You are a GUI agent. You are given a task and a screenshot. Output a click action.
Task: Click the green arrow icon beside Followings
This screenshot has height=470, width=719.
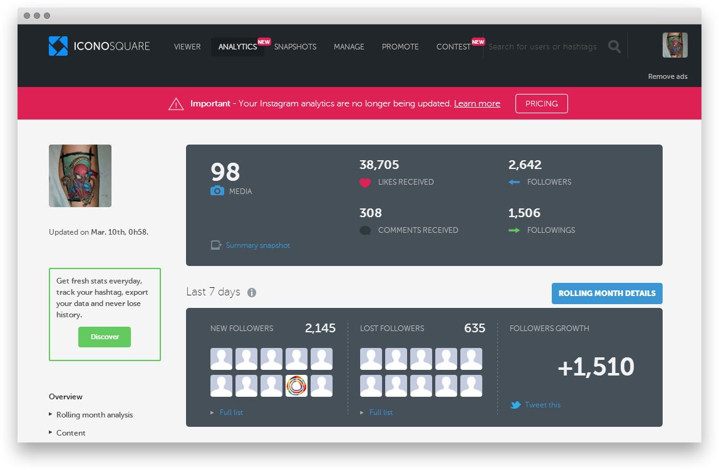click(x=515, y=230)
